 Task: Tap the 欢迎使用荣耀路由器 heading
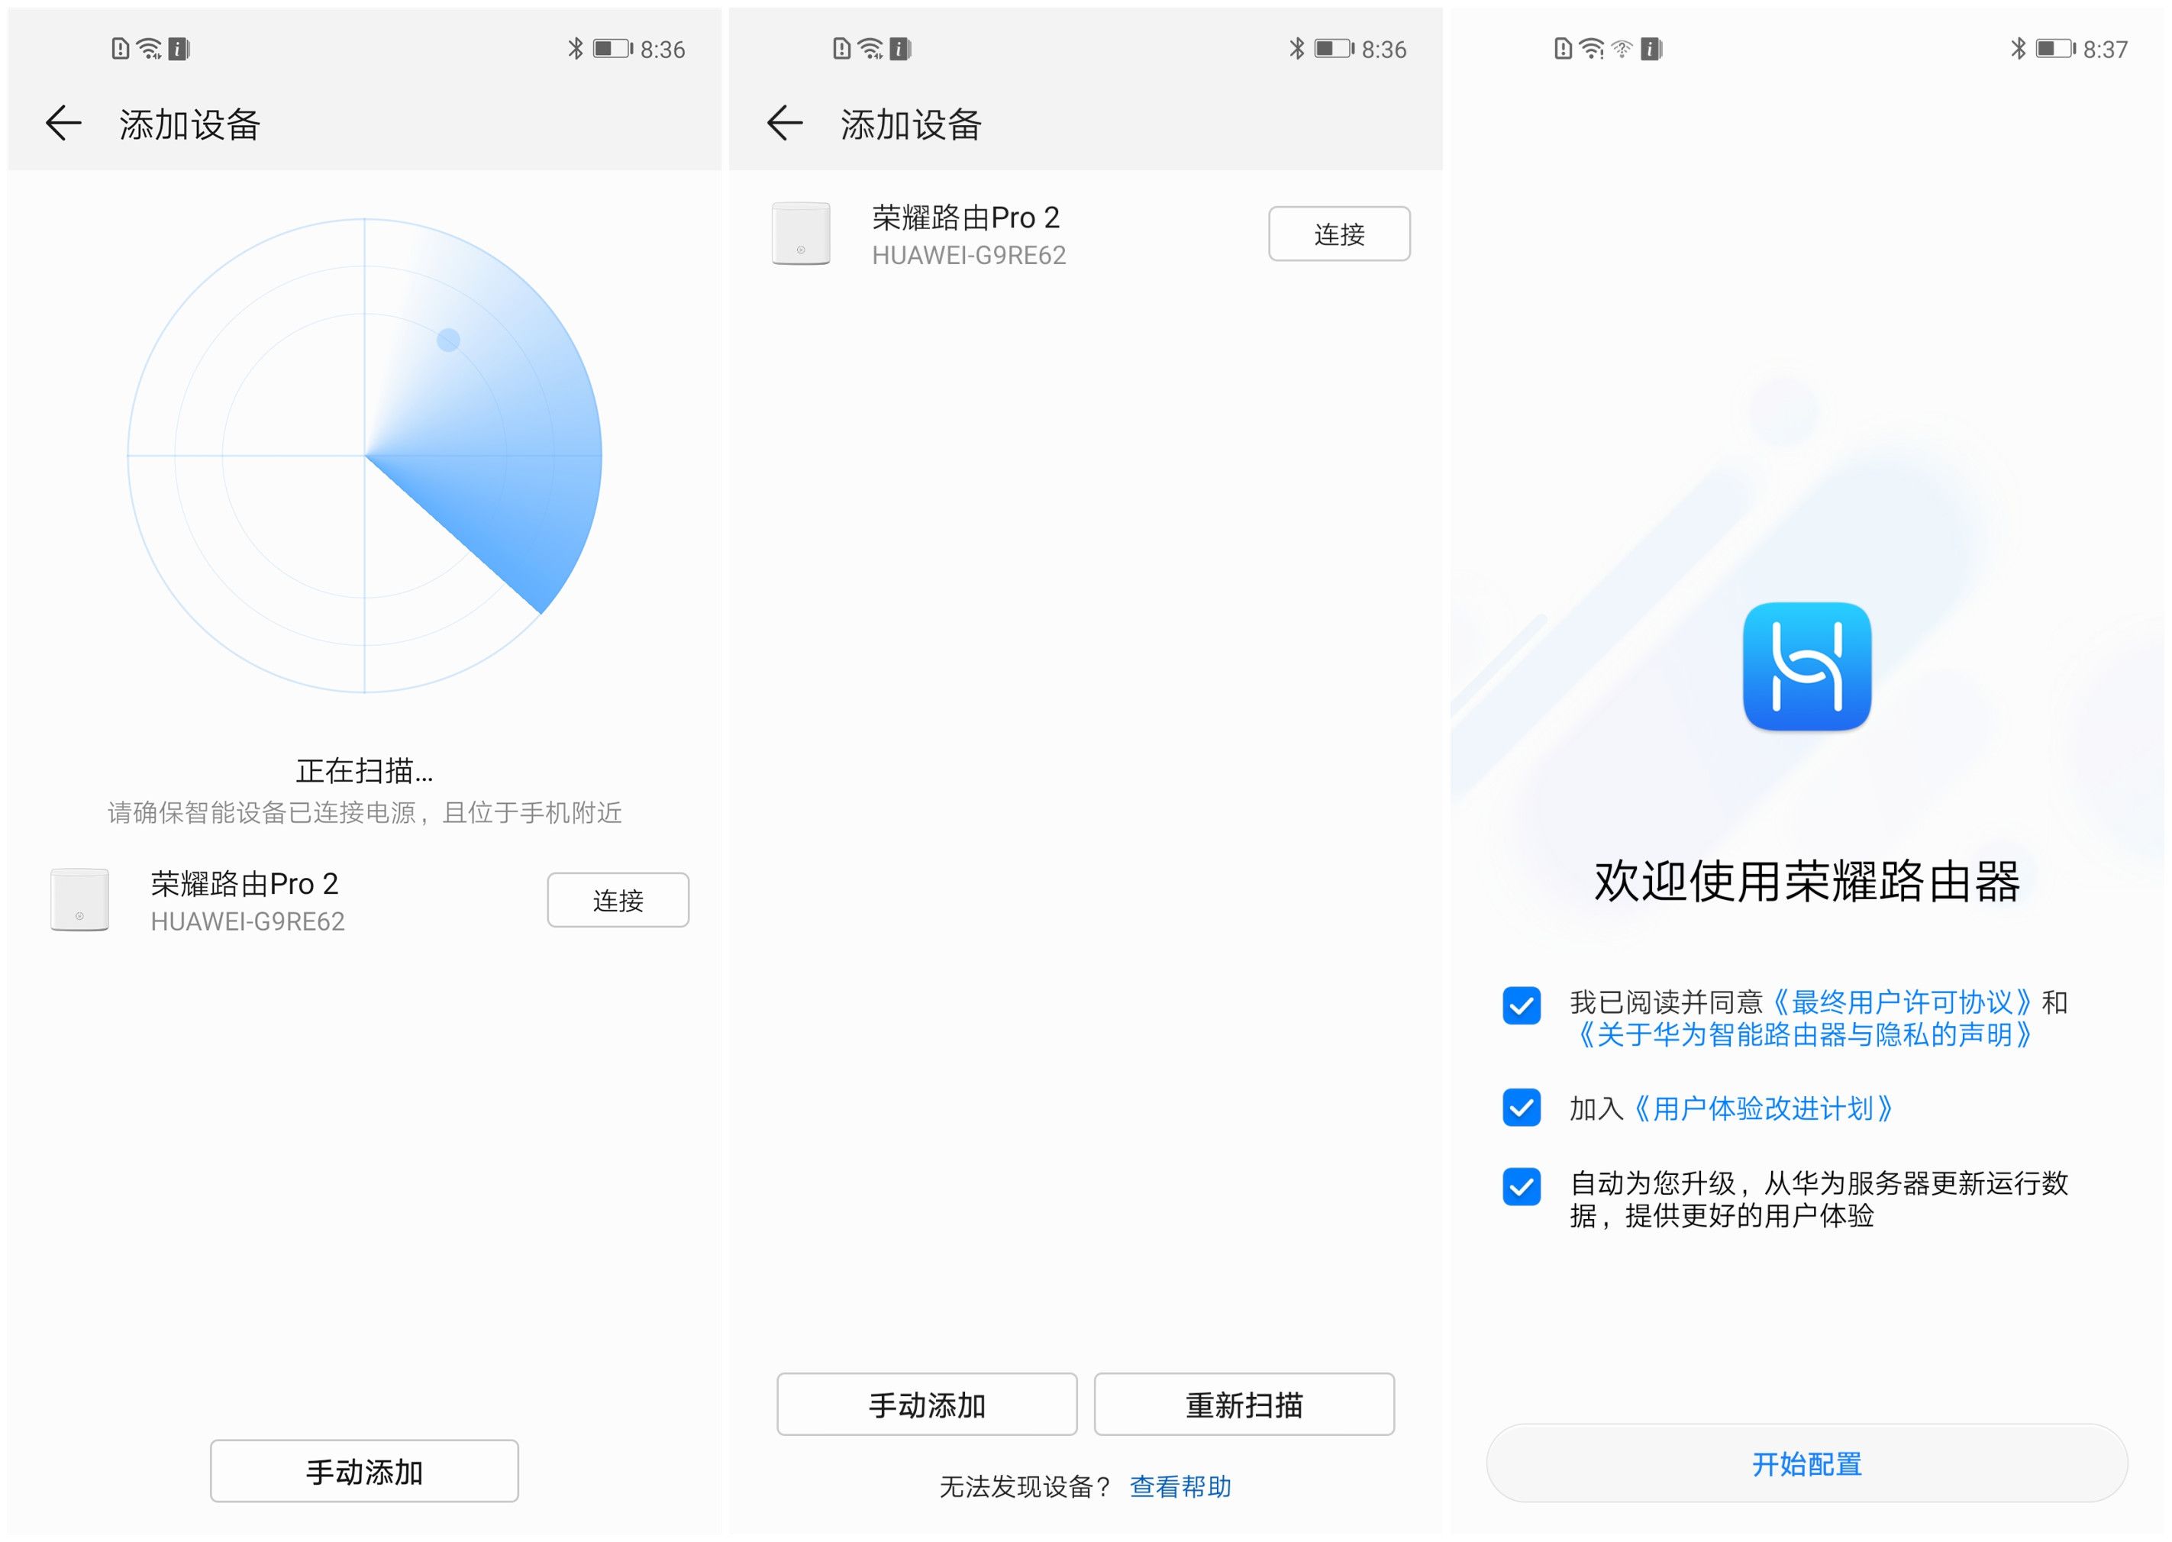point(1806,881)
